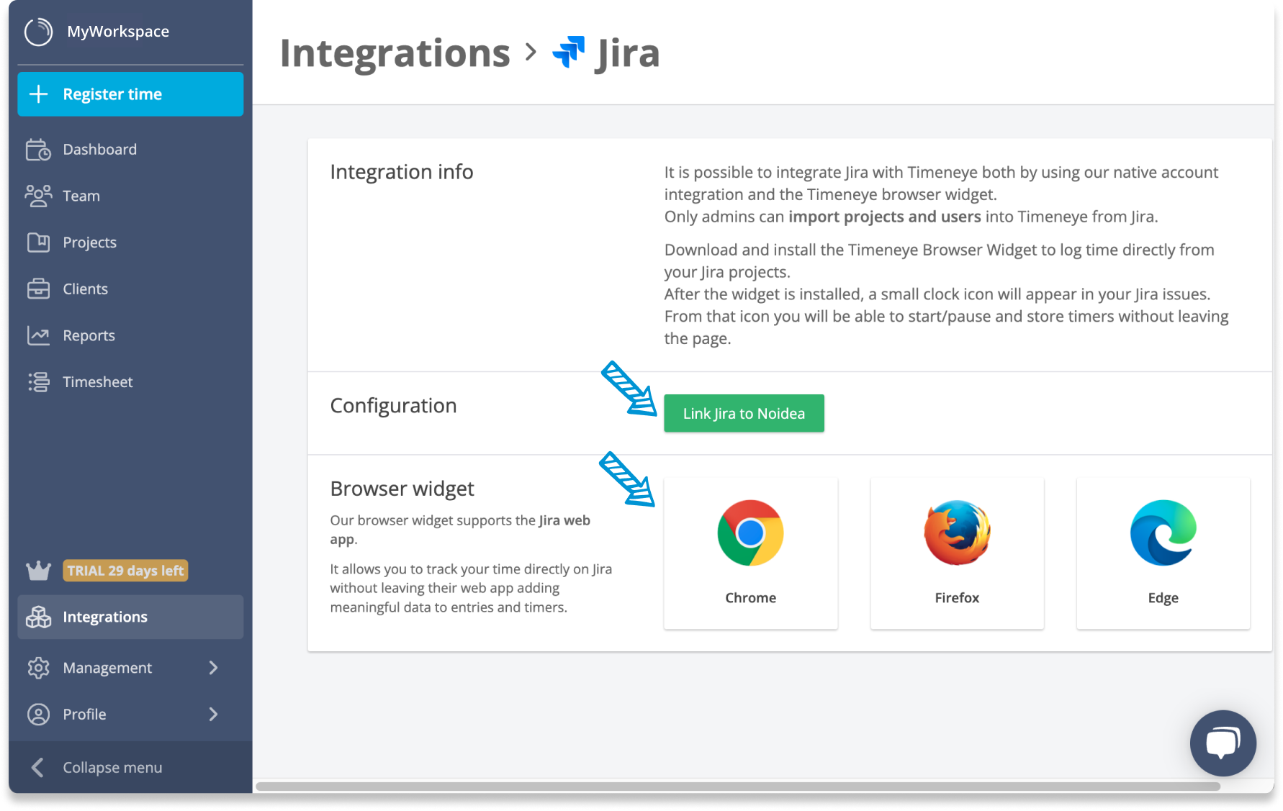
Task: Click the Integrations cubes icon
Action: click(38, 617)
